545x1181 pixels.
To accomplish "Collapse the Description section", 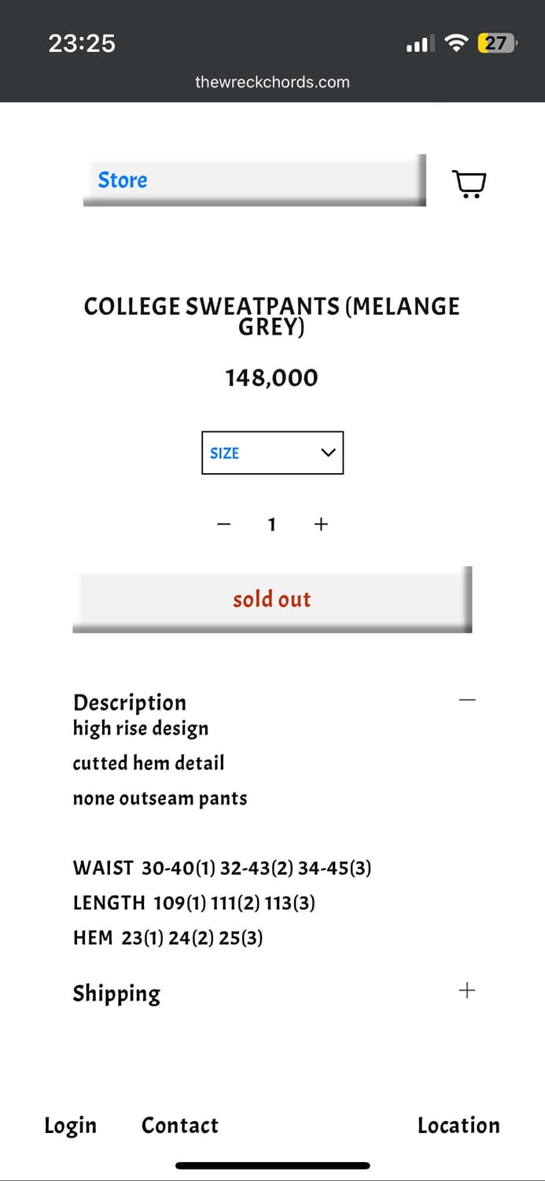I will 467,700.
